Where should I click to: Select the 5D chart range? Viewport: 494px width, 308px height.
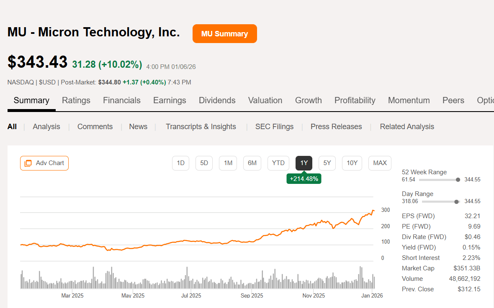click(x=204, y=163)
